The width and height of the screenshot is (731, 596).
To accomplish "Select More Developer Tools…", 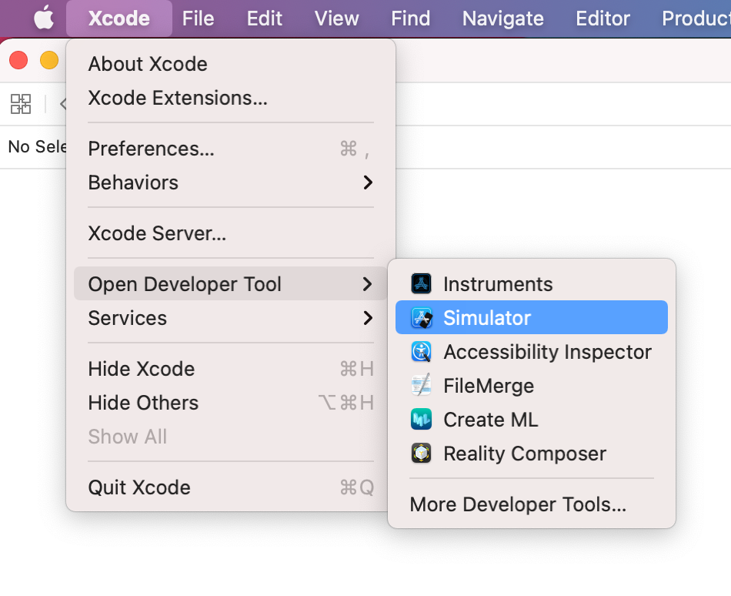I will tap(518, 504).
